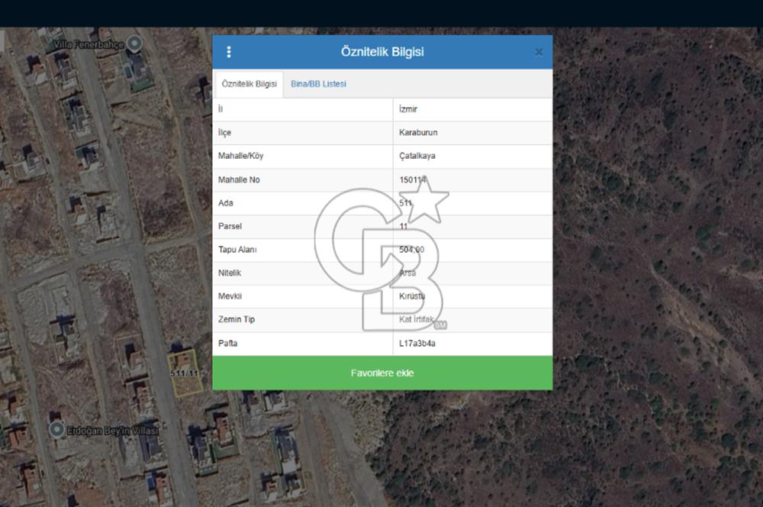Screen dimensions: 763x507
Task: Select the Mevkii row label
Action: click(x=230, y=296)
